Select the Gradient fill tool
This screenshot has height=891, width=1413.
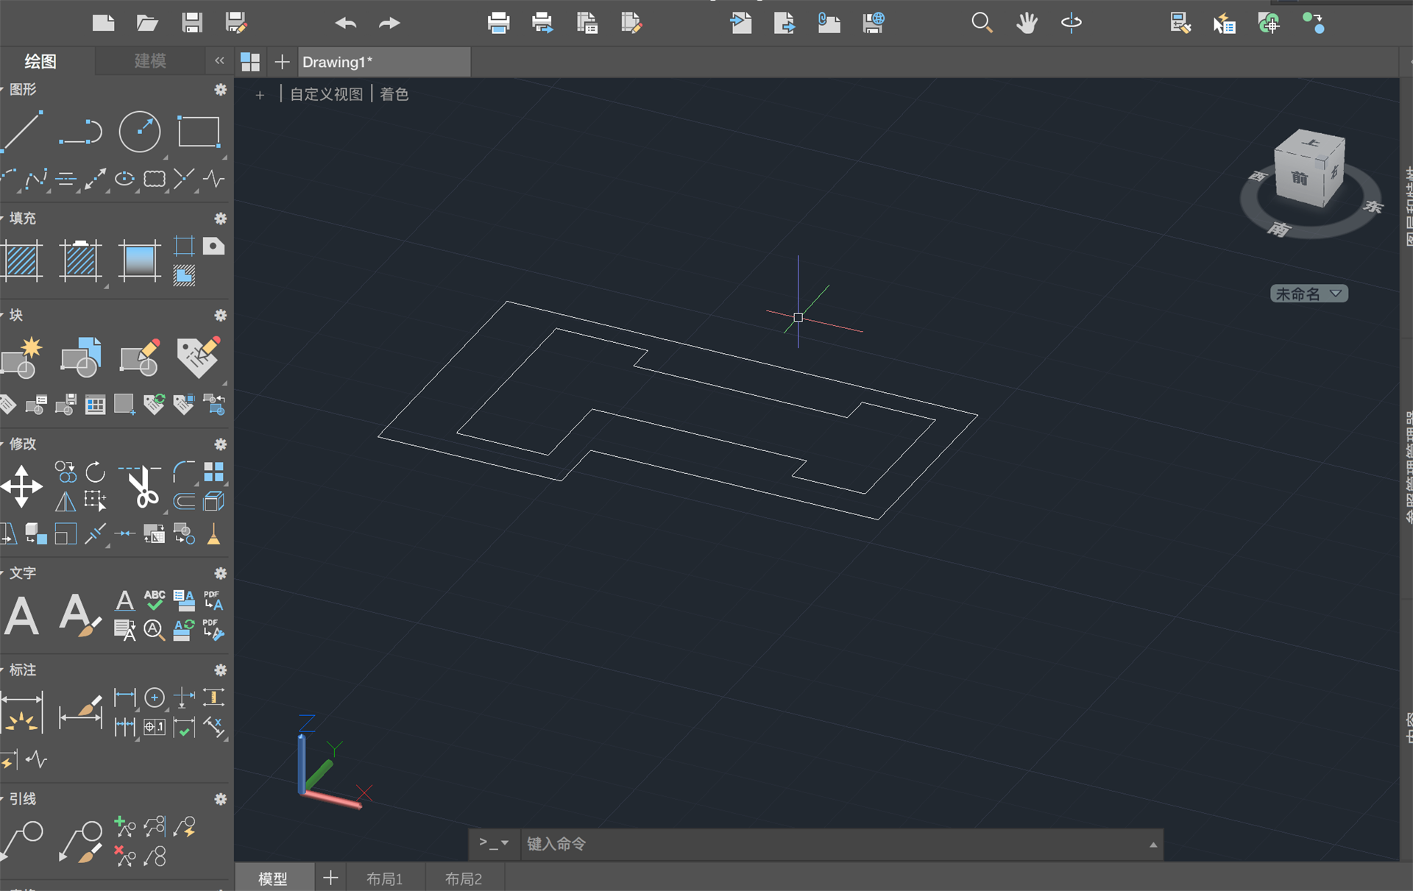140,260
